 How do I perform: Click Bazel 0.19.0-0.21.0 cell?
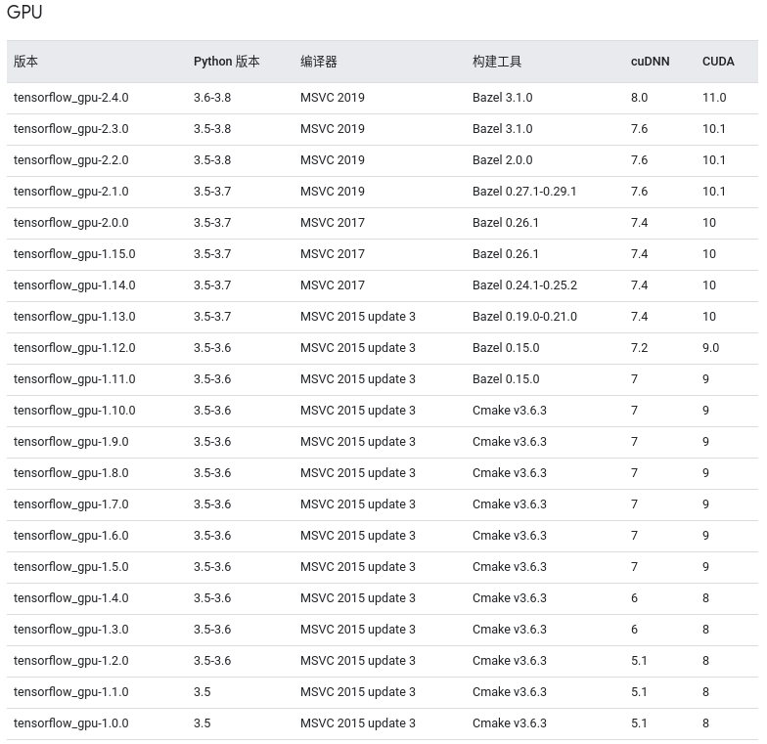[x=524, y=317]
